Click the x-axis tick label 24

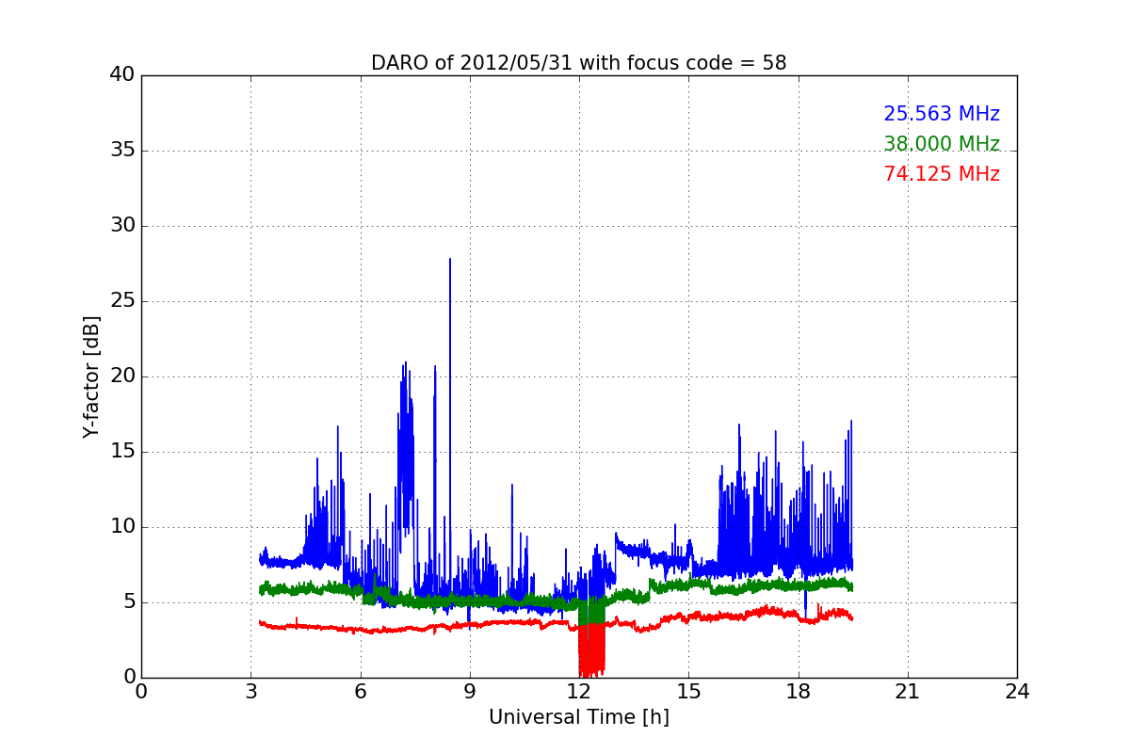click(x=1017, y=692)
